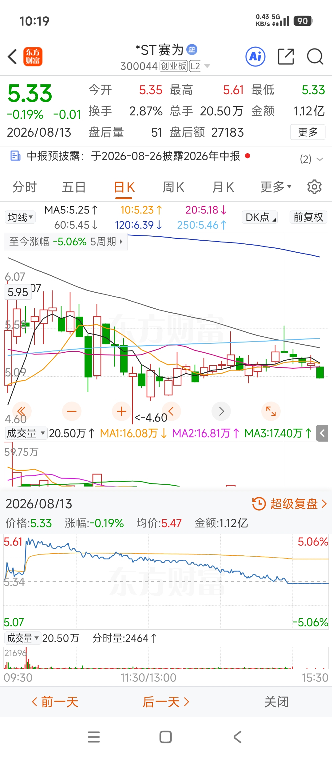Tap the large 5.33 current price
Viewport: 332px width, 757px height.
[x=30, y=94]
